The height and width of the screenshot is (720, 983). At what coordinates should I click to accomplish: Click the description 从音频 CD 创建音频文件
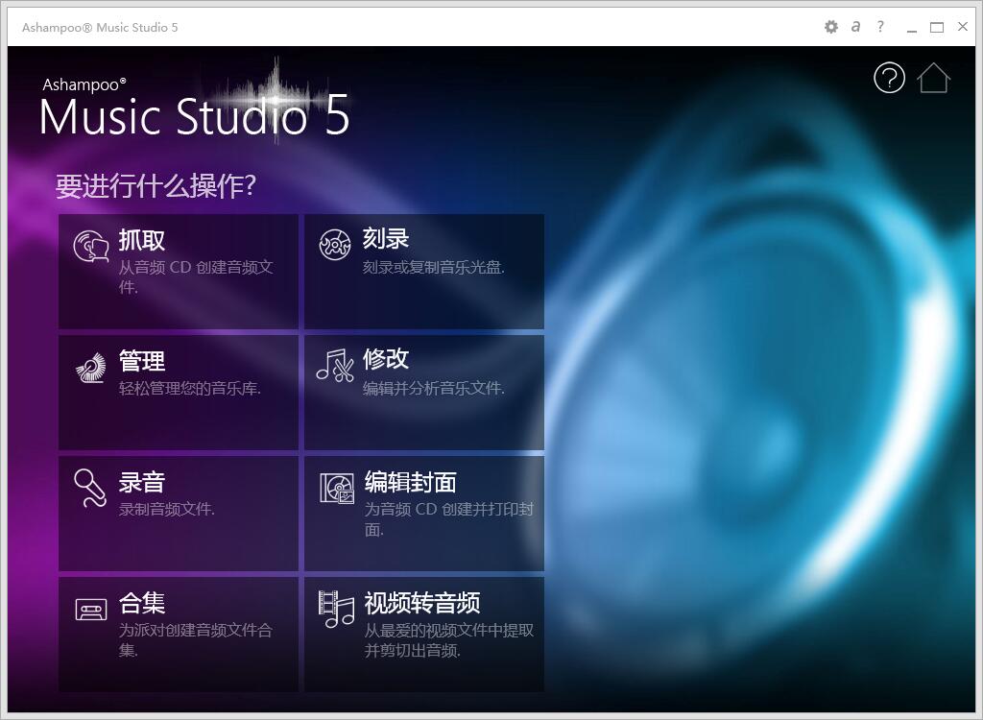196,276
